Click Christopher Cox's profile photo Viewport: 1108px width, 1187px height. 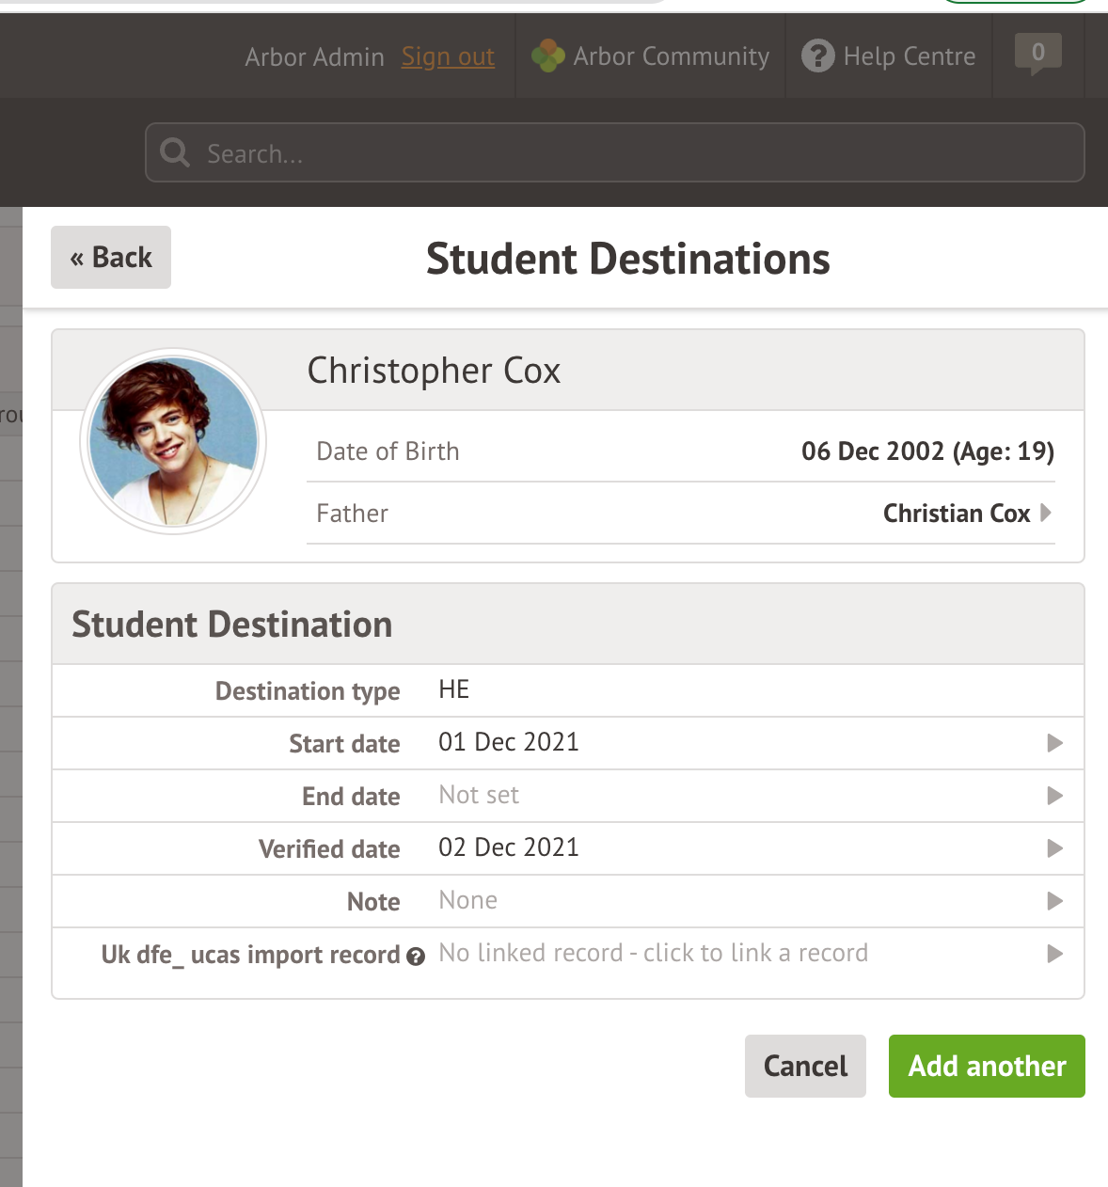click(x=173, y=441)
